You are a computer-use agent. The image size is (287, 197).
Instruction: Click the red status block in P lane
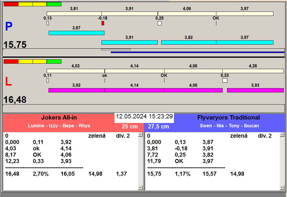pyautogui.click(x=11, y=4)
